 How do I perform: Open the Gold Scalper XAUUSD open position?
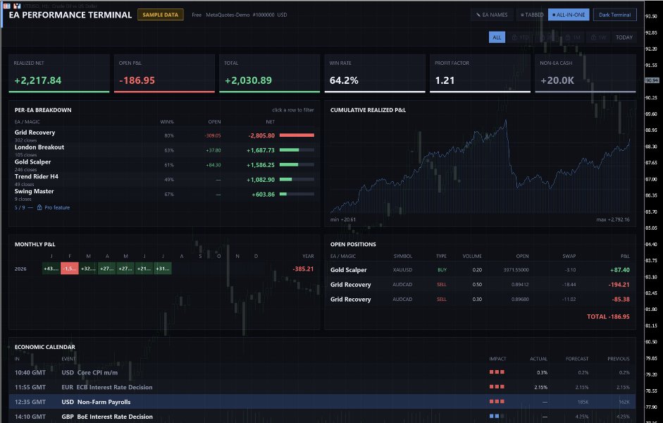[x=480, y=270]
